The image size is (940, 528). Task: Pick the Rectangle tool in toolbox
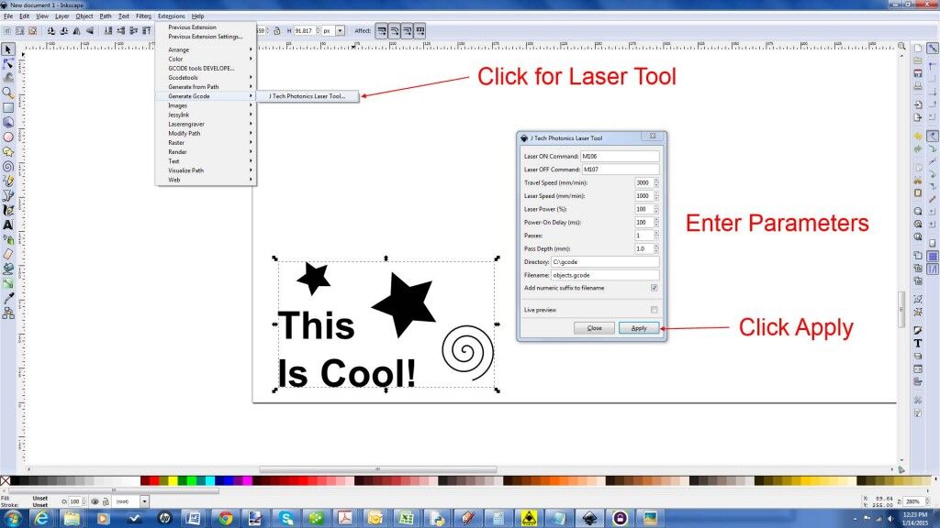click(x=8, y=106)
